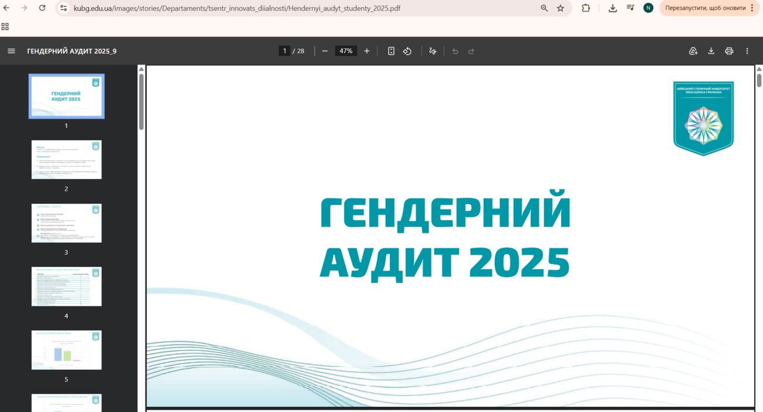Show browser downloads

(613, 8)
